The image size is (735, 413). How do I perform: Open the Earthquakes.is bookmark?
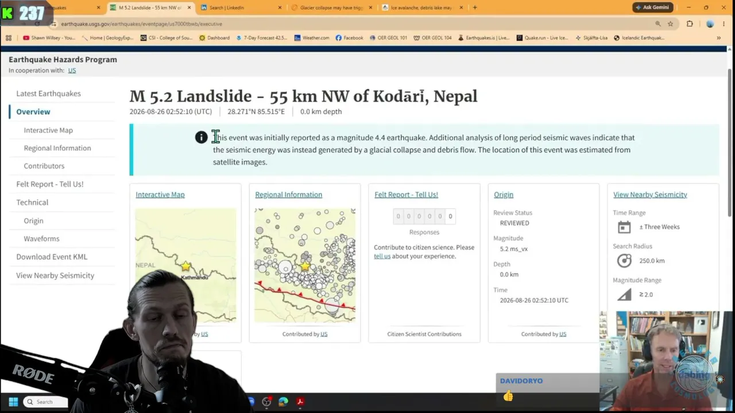tap(484, 38)
